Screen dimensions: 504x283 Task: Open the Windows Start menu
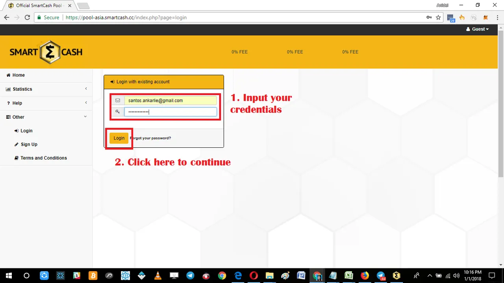click(x=9, y=276)
